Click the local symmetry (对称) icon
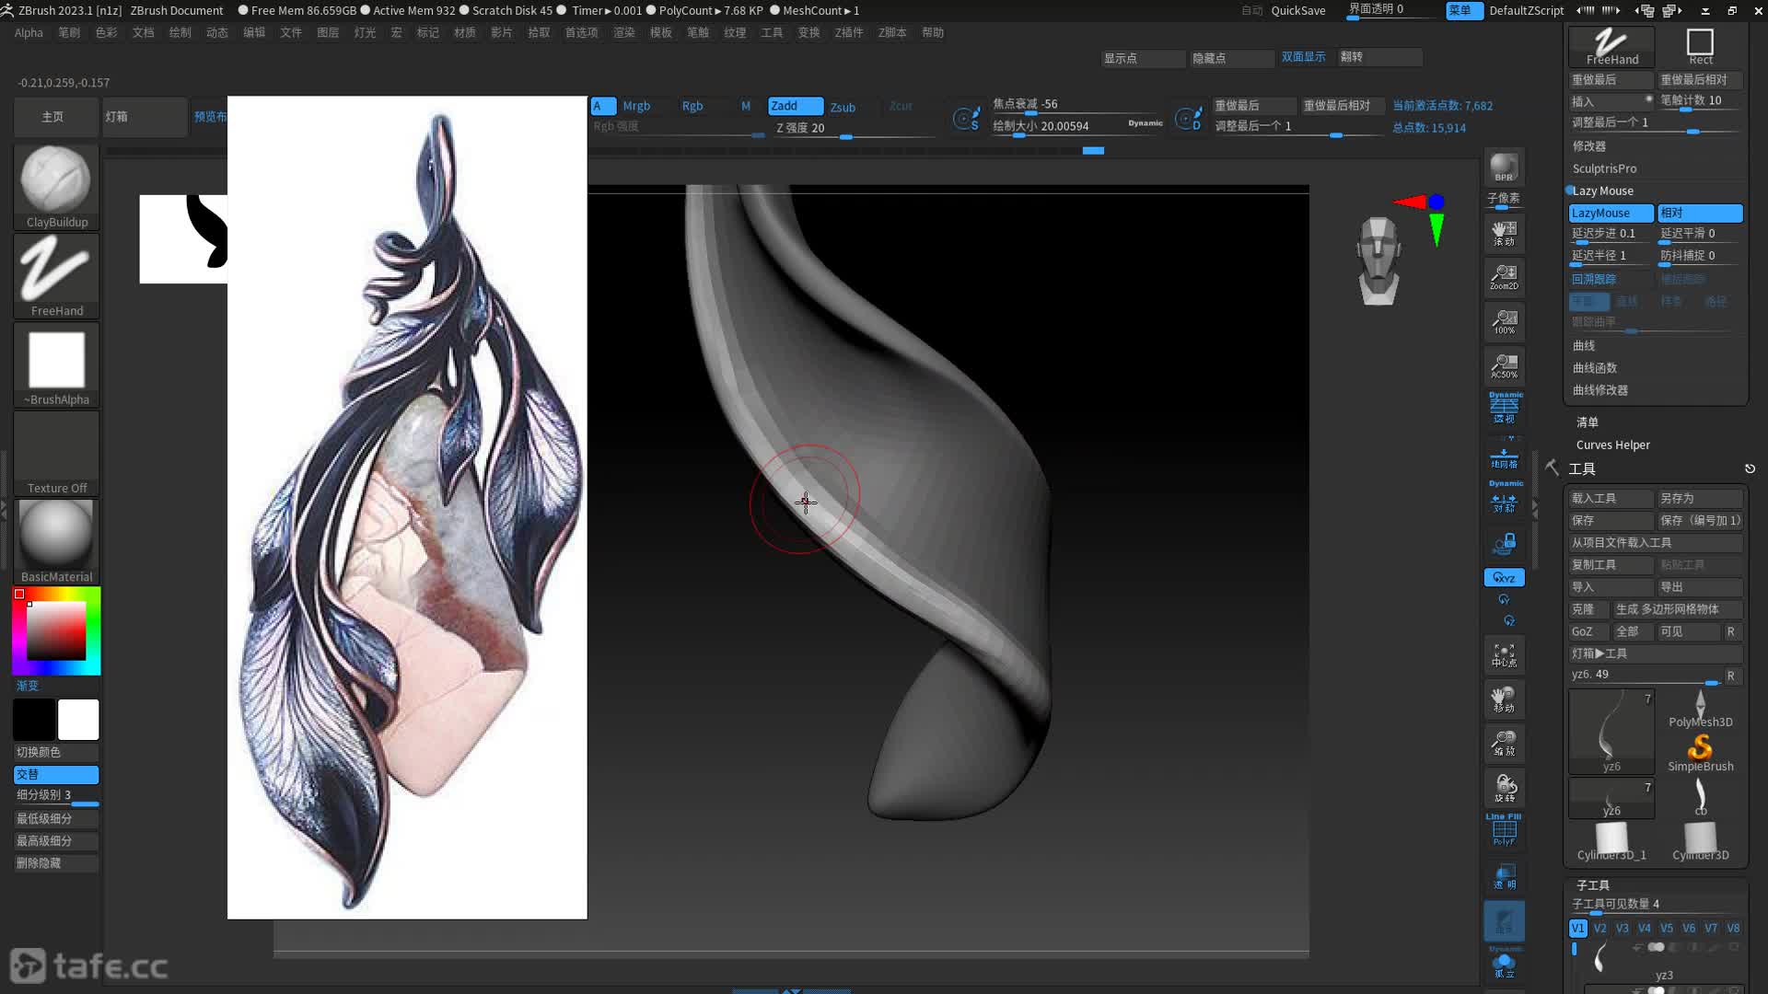This screenshot has height=994, width=1768. (1504, 498)
